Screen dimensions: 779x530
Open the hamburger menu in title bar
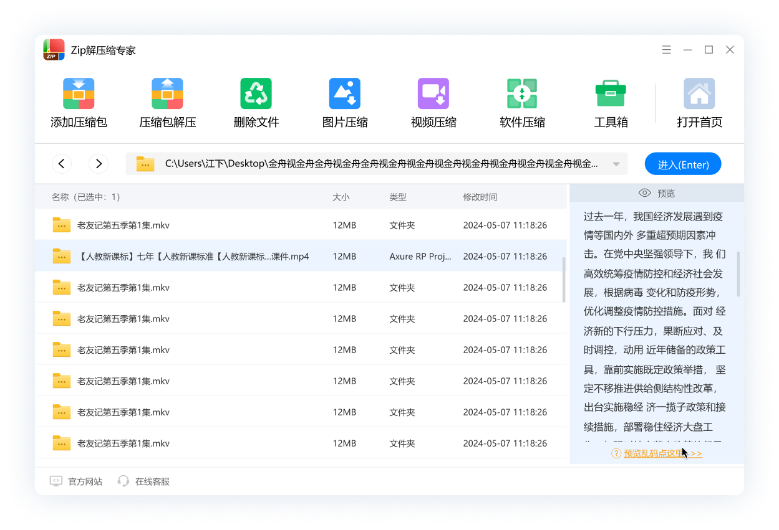(667, 50)
